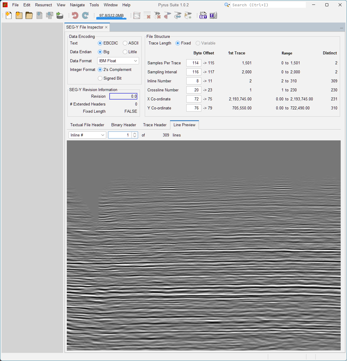
Task: Open the Data Format IBM Float dropdown
Action: pyautogui.click(x=118, y=61)
